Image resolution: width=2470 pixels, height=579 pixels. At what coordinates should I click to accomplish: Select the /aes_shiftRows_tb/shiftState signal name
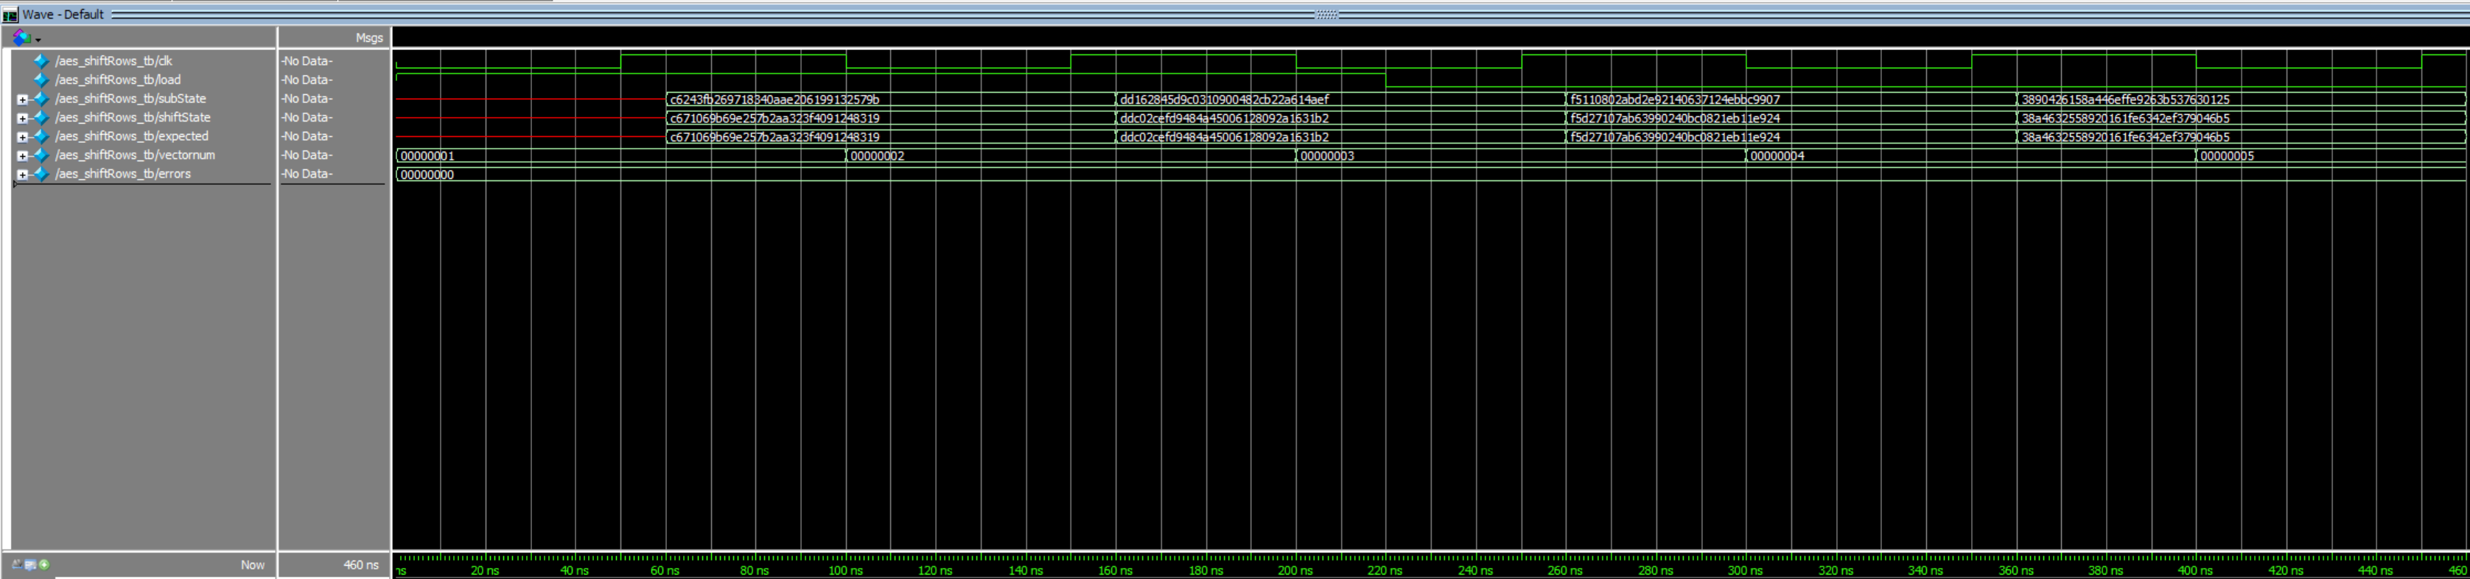[x=133, y=118]
